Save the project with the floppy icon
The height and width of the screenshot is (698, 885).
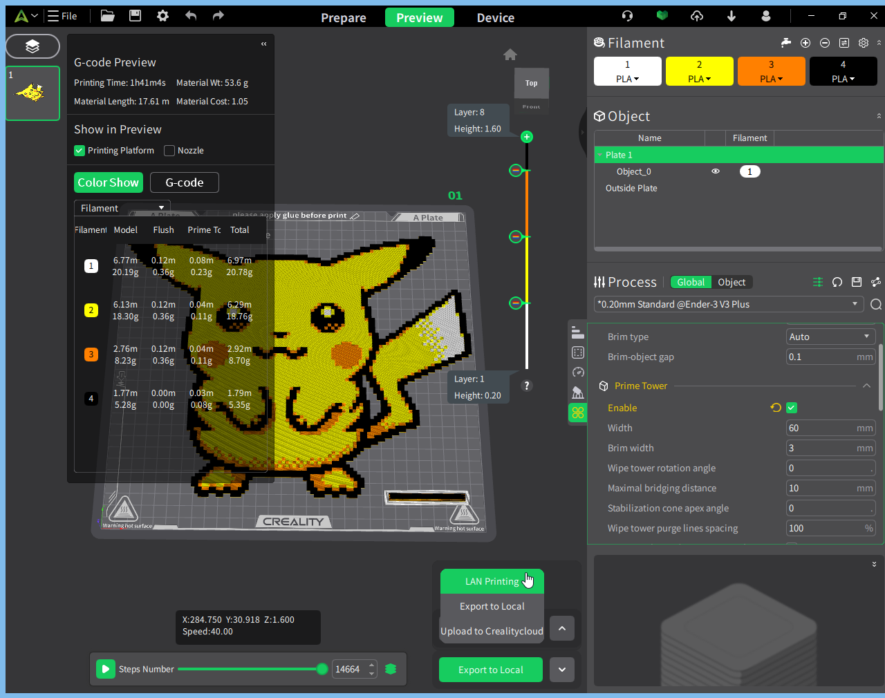pyautogui.click(x=135, y=16)
